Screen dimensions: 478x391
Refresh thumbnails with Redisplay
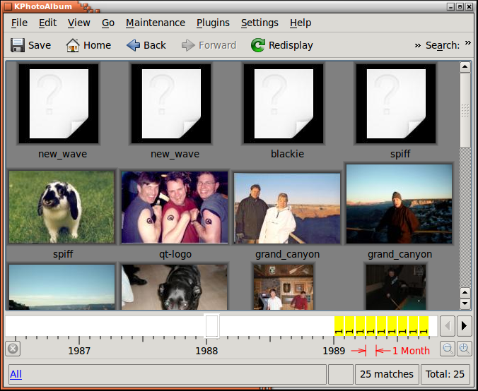tap(282, 45)
